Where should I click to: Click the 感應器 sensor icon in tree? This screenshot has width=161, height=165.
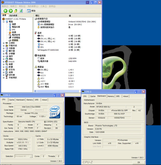pyautogui.click(x=10, y=40)
